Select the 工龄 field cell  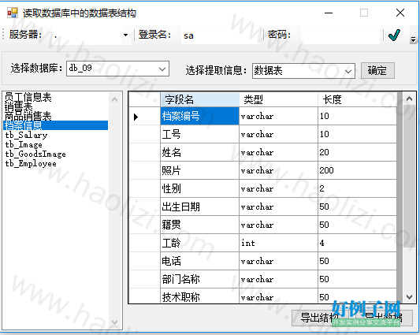(x=199, y=243)
